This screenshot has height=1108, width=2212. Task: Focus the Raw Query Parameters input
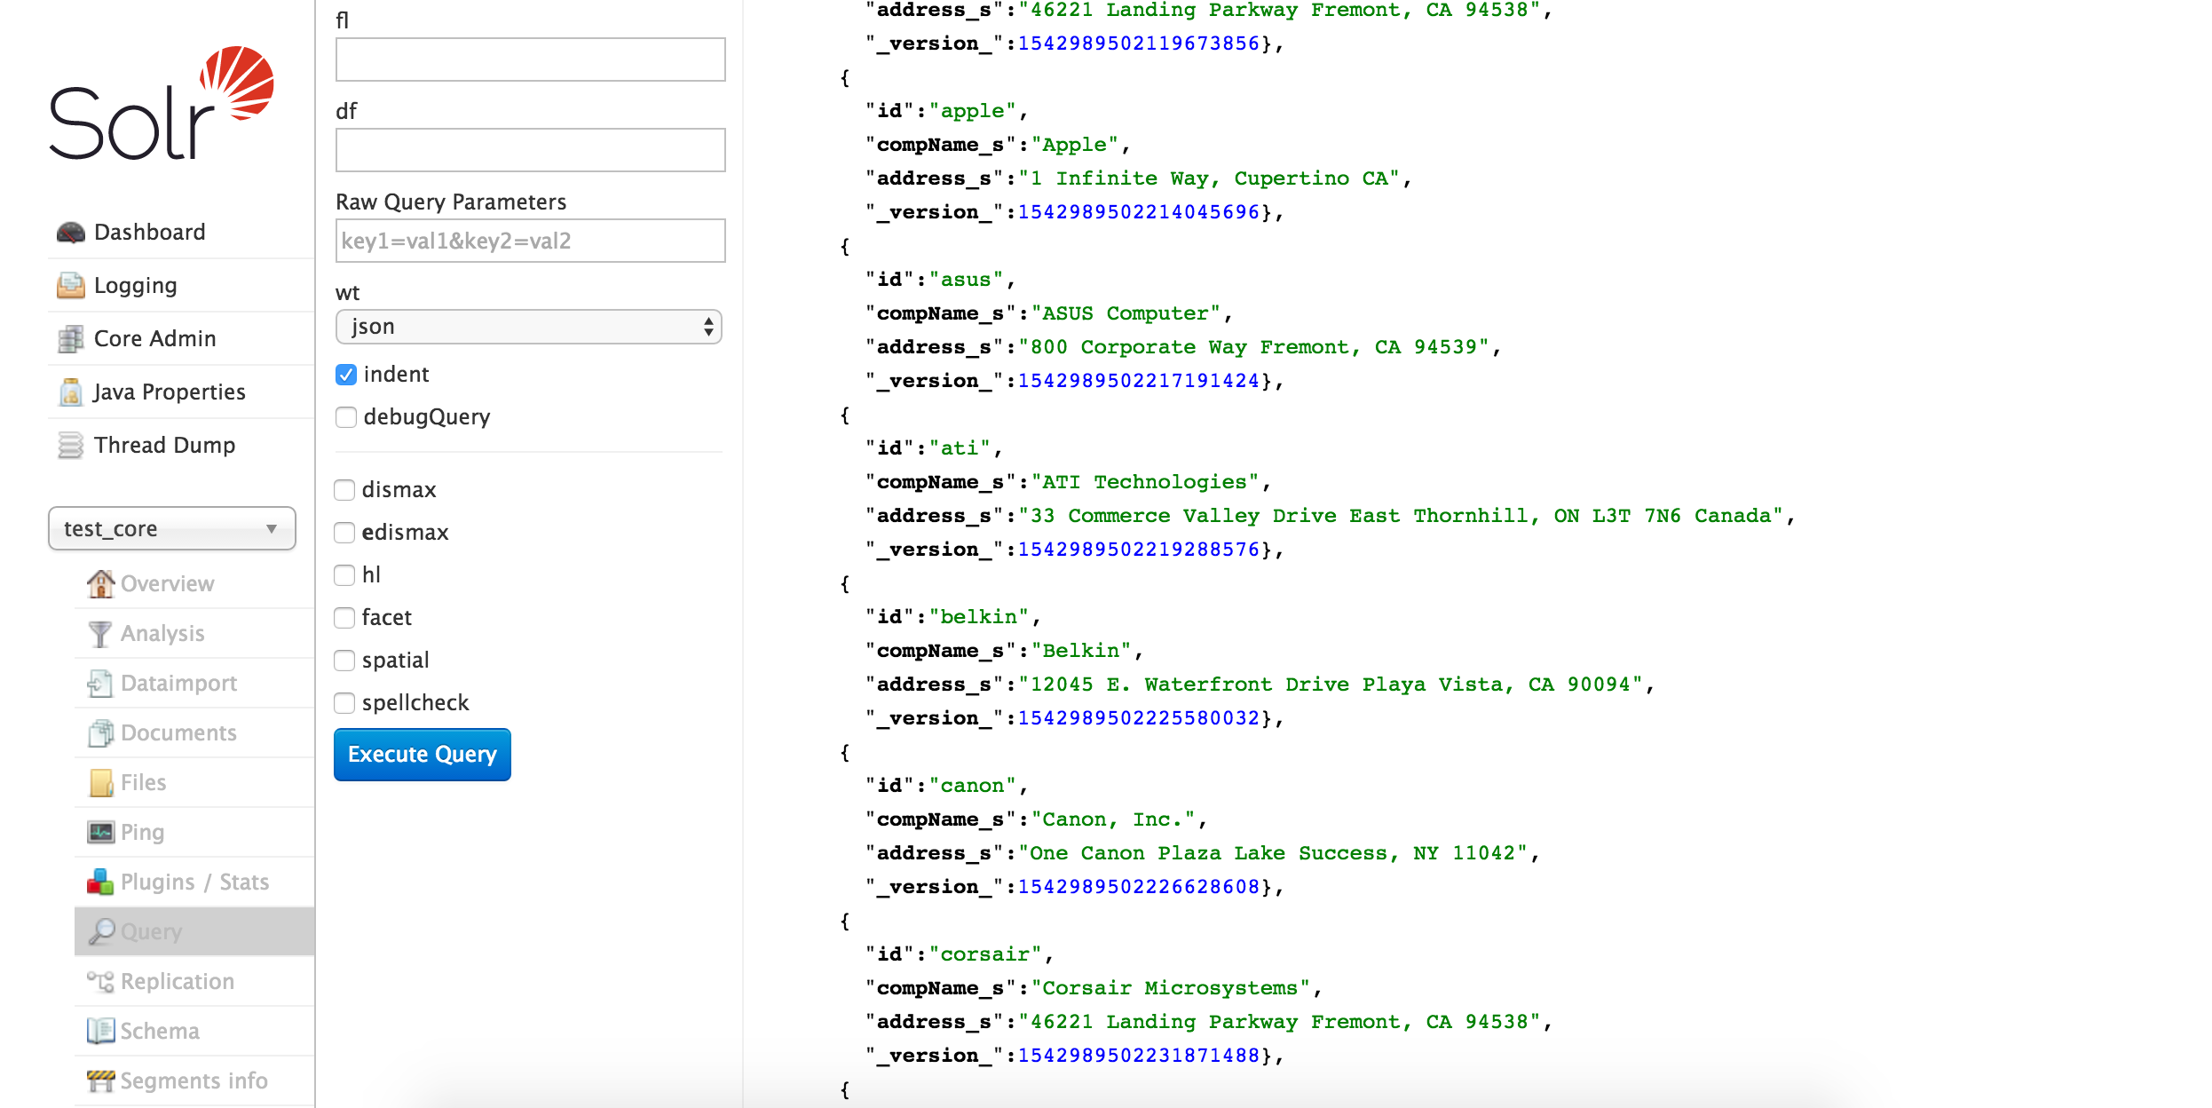[531, 241]
